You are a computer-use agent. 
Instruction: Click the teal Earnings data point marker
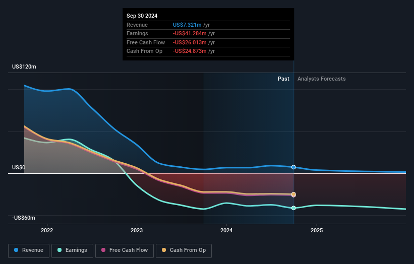293,208
